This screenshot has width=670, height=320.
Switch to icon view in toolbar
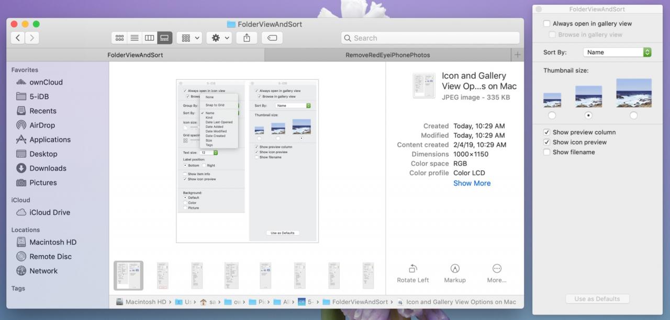(x=120, y=38)
